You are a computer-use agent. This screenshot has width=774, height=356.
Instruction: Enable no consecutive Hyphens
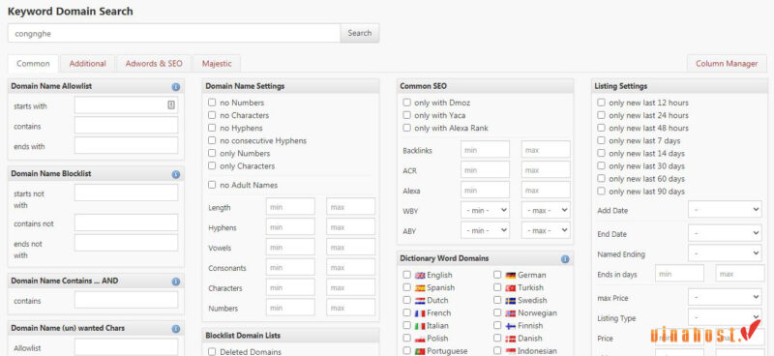(x=212, y=140)
